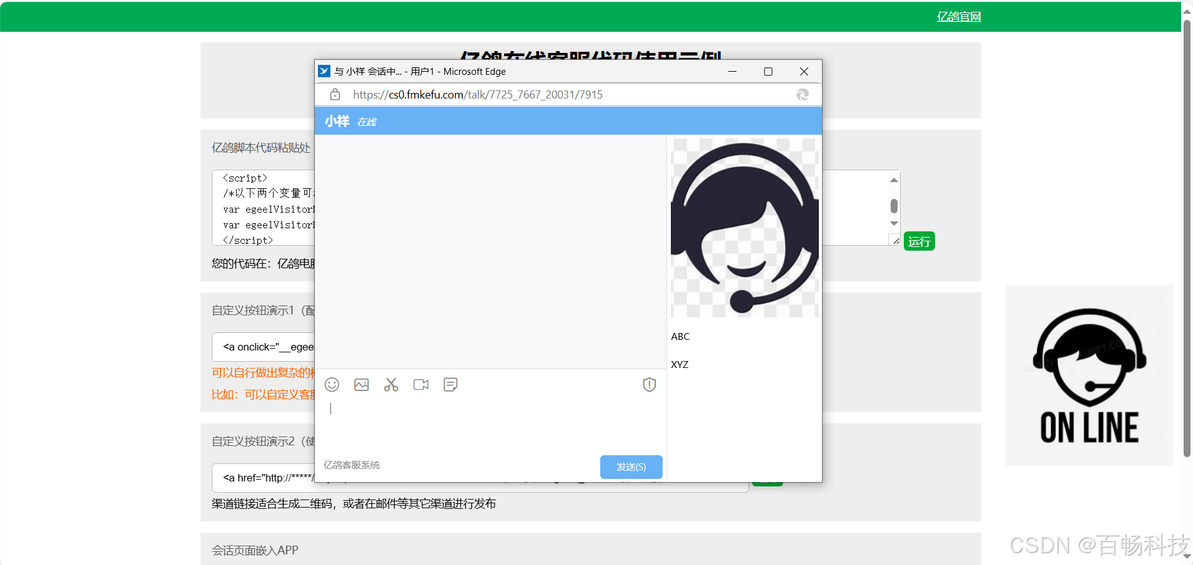Open the 亿鸽官网 link

click(x=959, y=17)
